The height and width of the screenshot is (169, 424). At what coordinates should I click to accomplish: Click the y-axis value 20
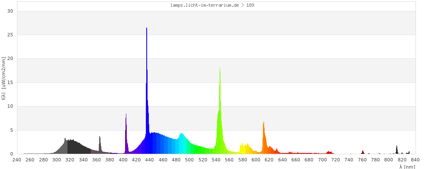point(10,58)
